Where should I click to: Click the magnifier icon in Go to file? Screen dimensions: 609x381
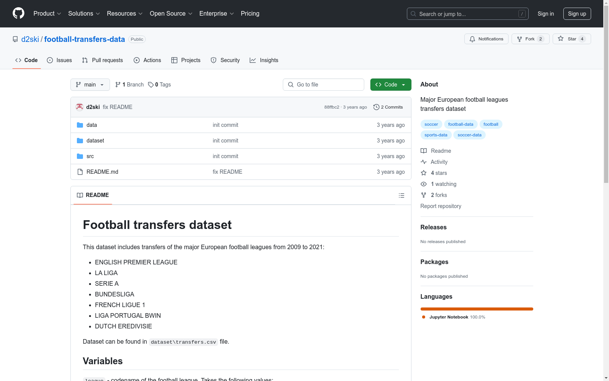(x=291, y=85)
